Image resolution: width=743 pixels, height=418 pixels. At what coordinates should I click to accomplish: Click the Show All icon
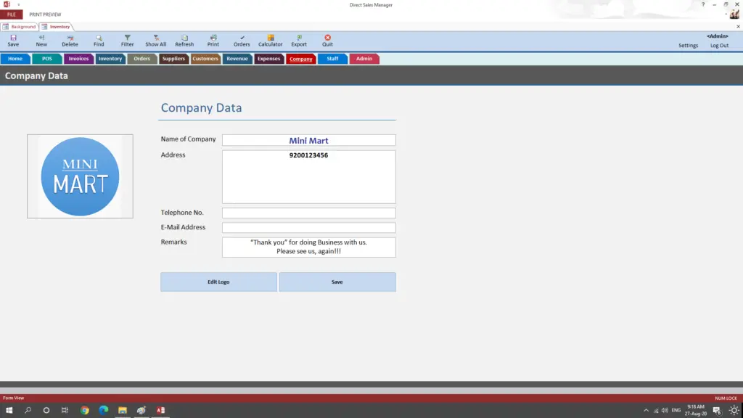155,40
